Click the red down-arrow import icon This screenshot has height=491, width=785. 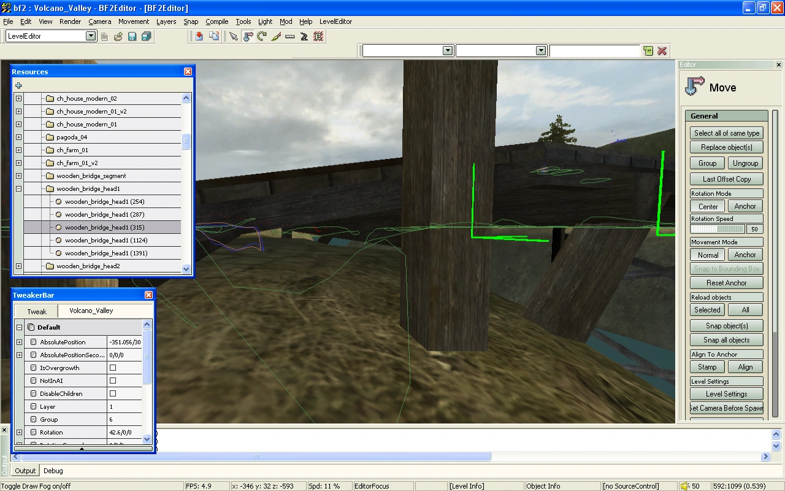pyautogui.click(x=199, y=37)
